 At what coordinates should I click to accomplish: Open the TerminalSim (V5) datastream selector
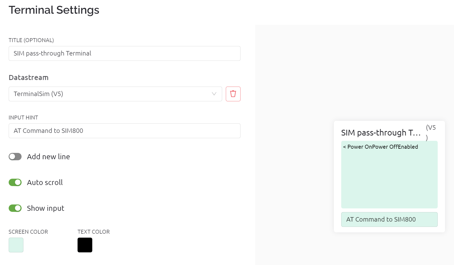(115, 94)
